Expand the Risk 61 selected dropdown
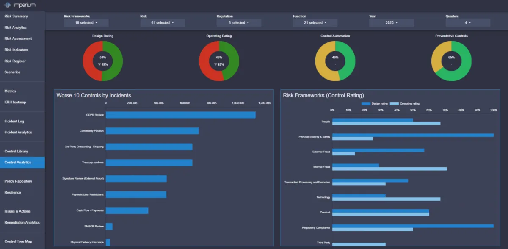The height and width of the screenshot is (249, 508). tap(162, 23)
